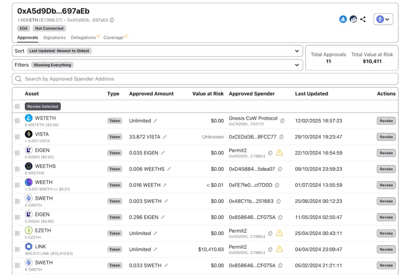Open the address on Etherscan
Image resolution: width=411 pixels, height=275 pixels.
[x=353, y=19]
